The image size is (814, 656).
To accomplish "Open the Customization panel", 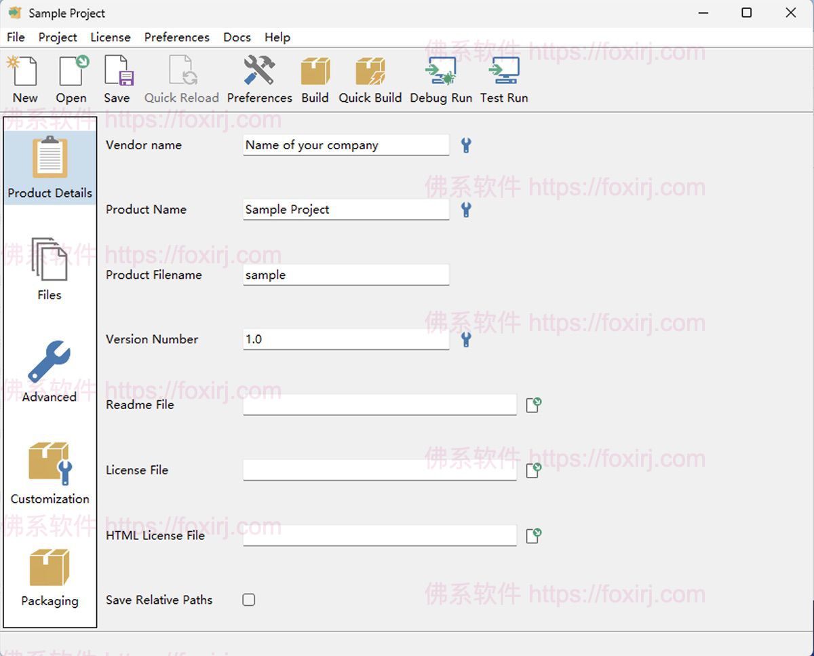I will click(x=50, y=471).
